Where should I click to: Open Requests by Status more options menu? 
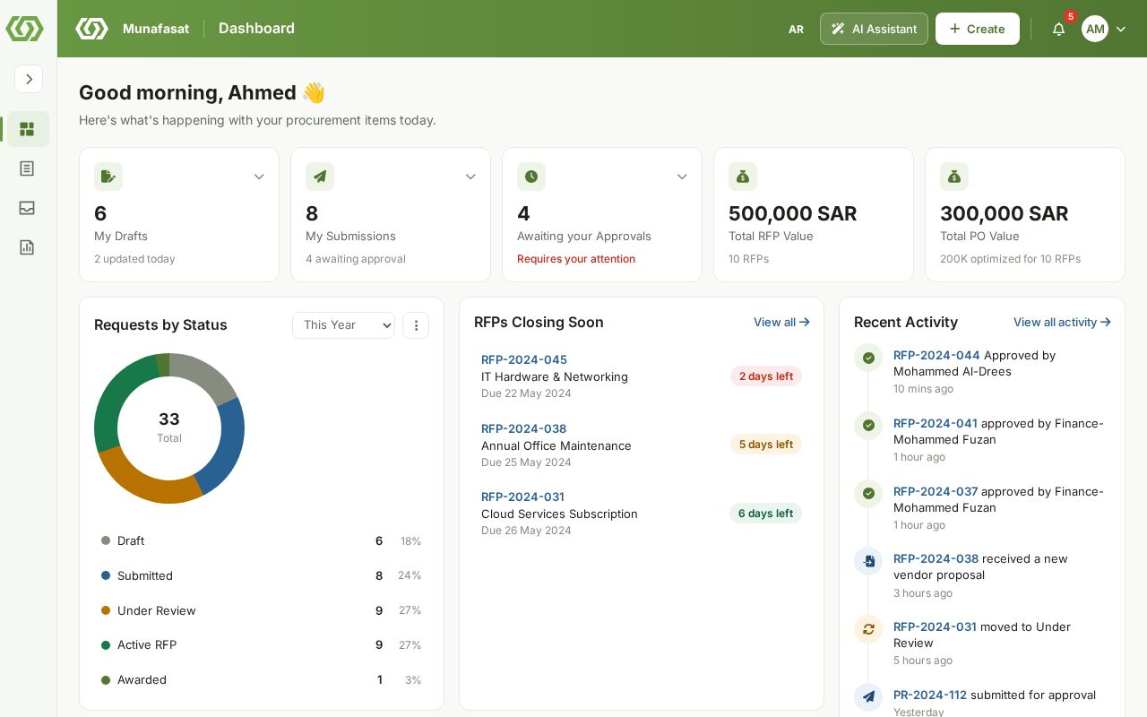[x=416, y=325]
